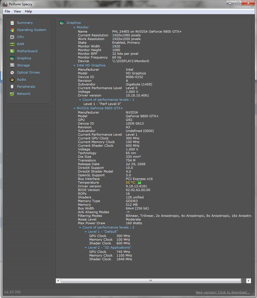Click the Summary clipboard icon in sidebar
The image size is (257, 298).
pos(12,23)
